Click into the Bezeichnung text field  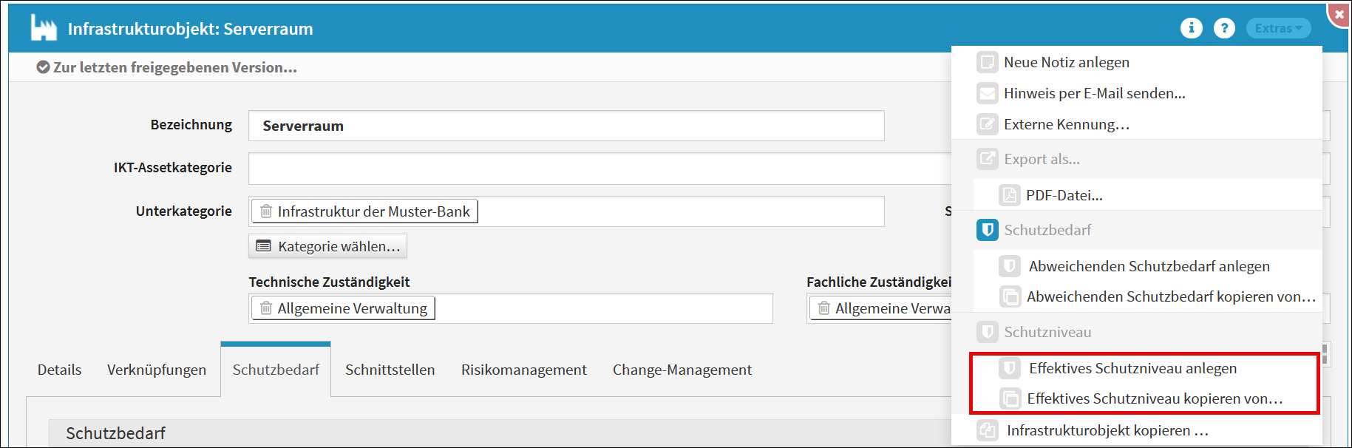pyautogui.click(x=566, y=126)
